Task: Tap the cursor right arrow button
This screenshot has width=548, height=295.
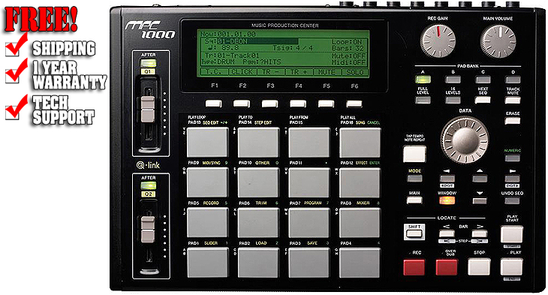Action: (x=512, y=179)
